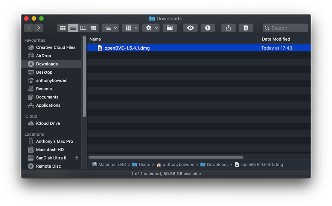The image size is (332, 206).
Task: Open Desktop from the sidebar
Action: pos(52,72)
